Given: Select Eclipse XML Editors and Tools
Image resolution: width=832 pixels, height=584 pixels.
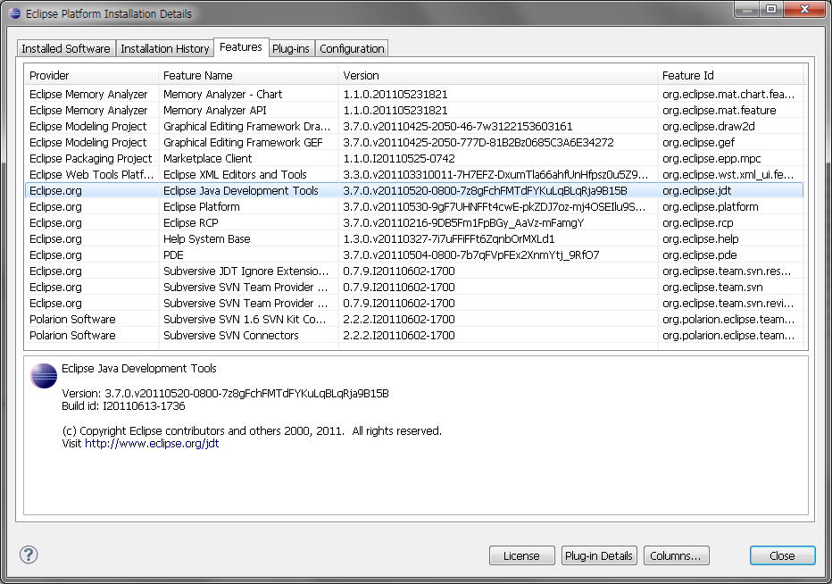Looking at the screenshot, I should 235,174.
